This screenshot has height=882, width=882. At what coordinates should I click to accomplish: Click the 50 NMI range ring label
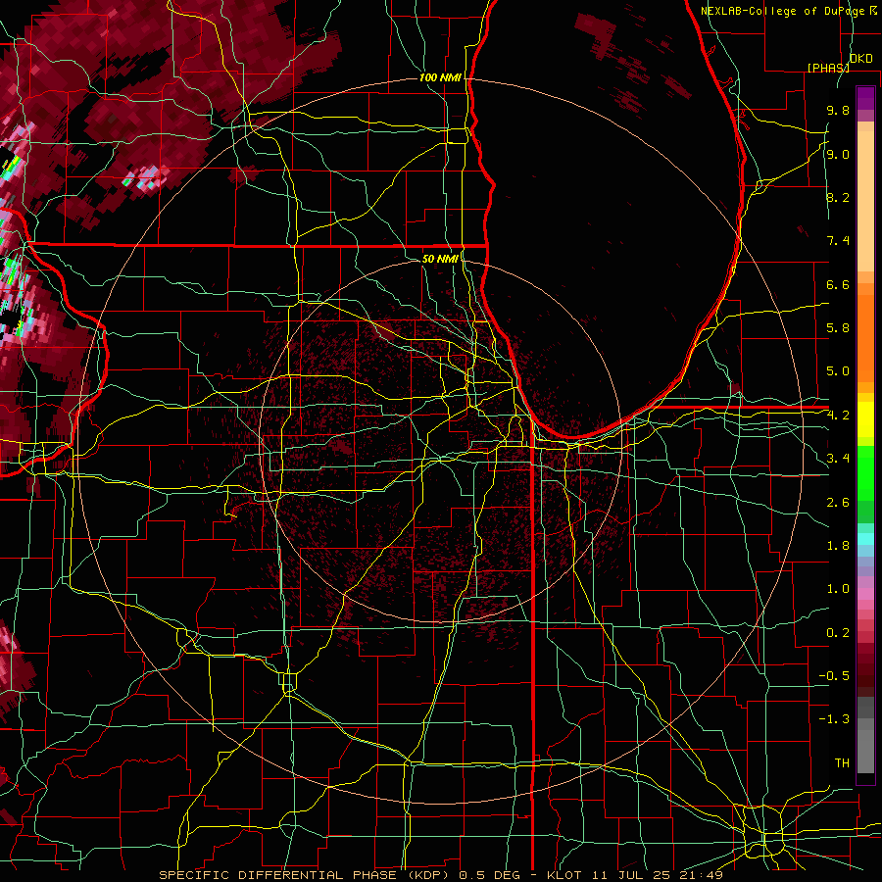440,259
